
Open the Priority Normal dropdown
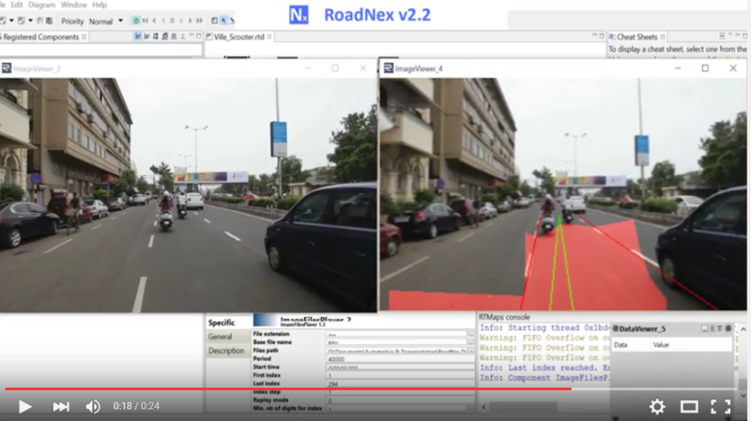coord(106,21)
